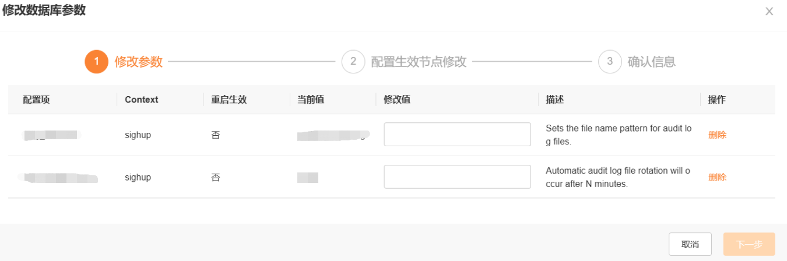Screen dimensions: 787x261
Task: Click the 取消 button
Action: pyautogui.click(x=690, y=244)
